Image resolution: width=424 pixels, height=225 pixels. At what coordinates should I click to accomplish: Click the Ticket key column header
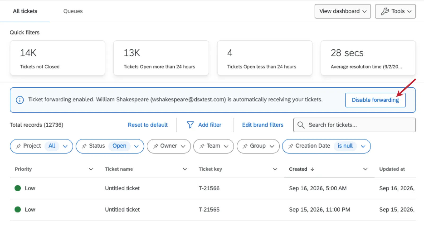tap(210, 169)
